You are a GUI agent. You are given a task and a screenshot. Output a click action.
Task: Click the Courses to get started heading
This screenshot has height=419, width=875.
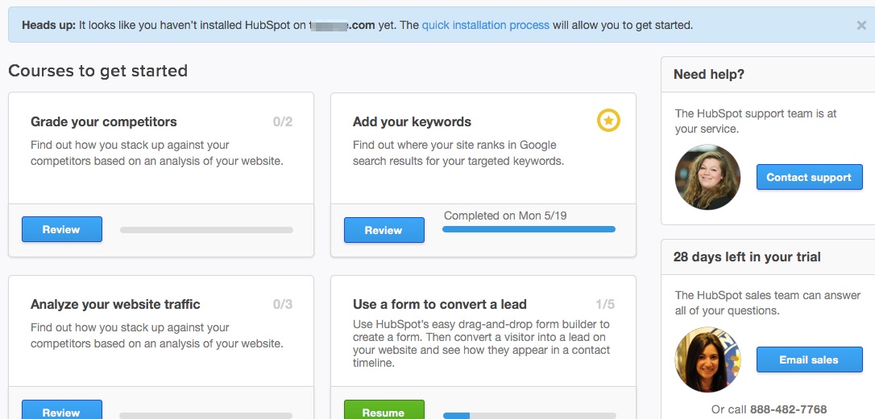[x=97, y=72]
